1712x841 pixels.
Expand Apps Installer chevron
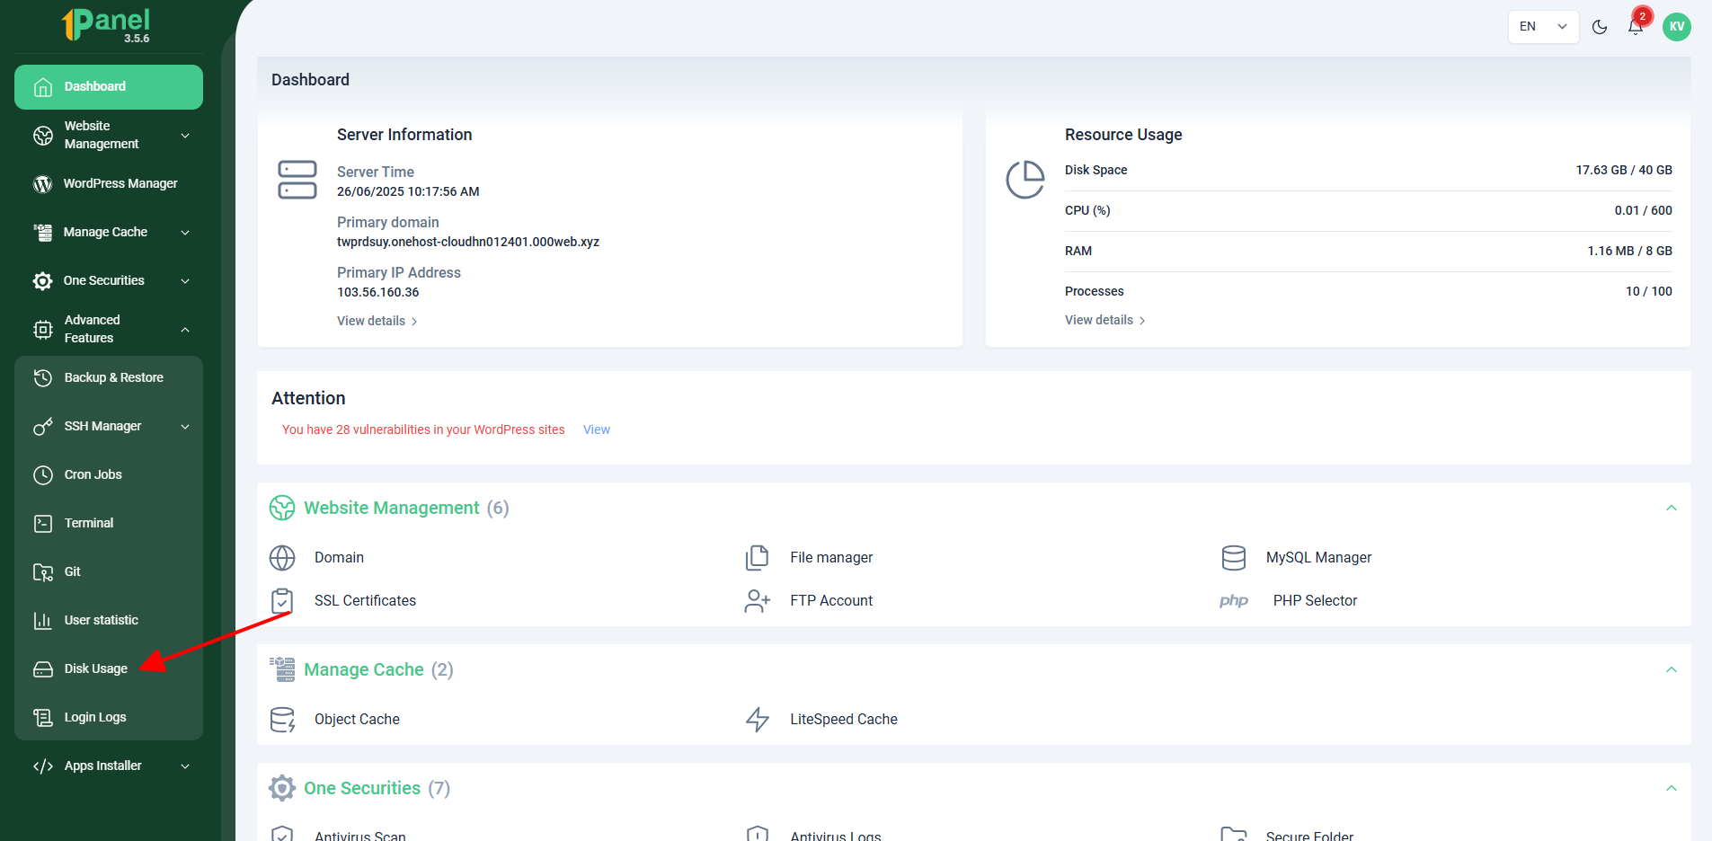click(185, 766)
